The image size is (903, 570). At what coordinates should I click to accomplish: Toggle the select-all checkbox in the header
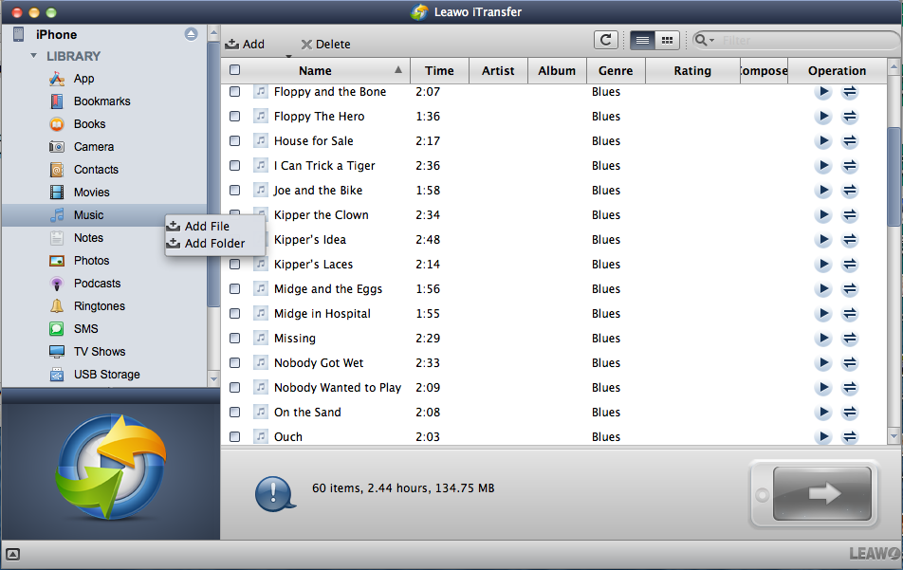[x=234, y=70]
